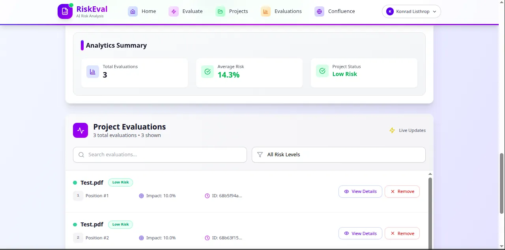This screenshot has height=250, width=505.
Task: Open the Konrad Listhrop user menu
Action: pyautogui.click(x=411, y=11)
